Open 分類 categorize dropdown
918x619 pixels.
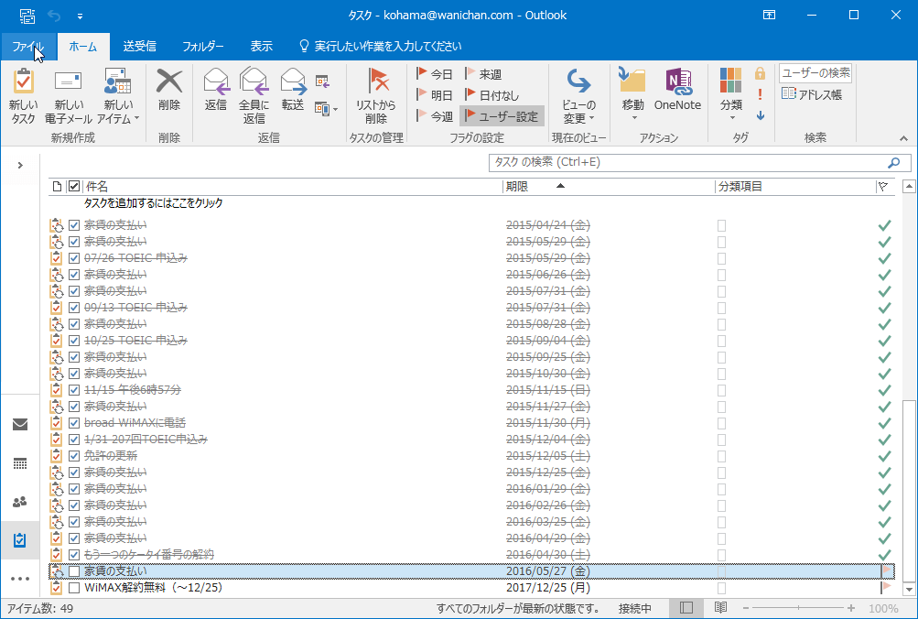[730, 96]
